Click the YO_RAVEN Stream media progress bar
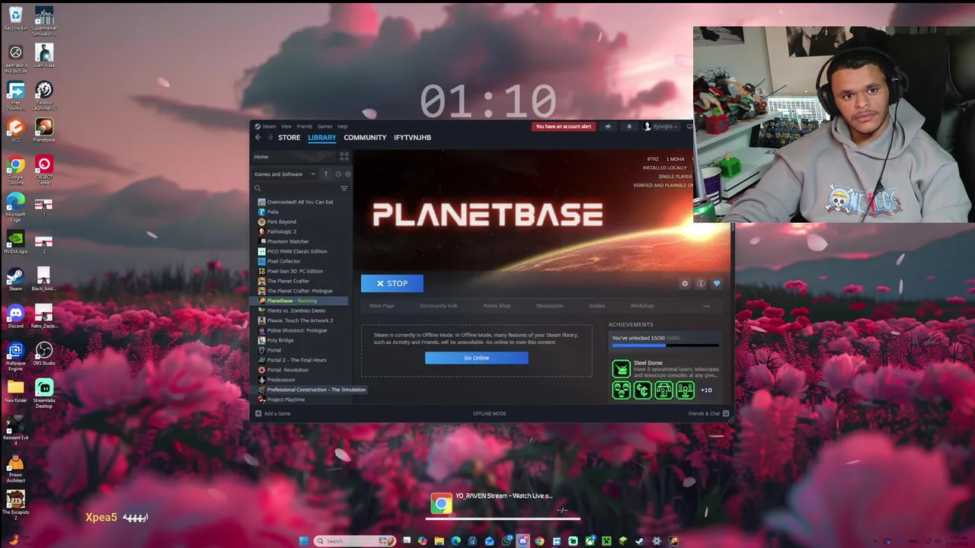975x548 pixels. 503,519
